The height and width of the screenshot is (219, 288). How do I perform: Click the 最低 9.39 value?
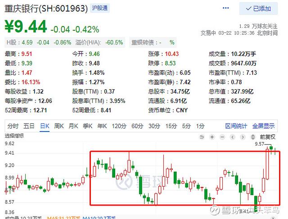pyautogui.click(x=27, y=63)
